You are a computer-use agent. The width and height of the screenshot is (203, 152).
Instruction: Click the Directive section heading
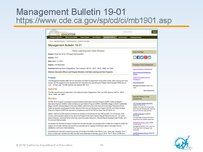coord(52,99)
